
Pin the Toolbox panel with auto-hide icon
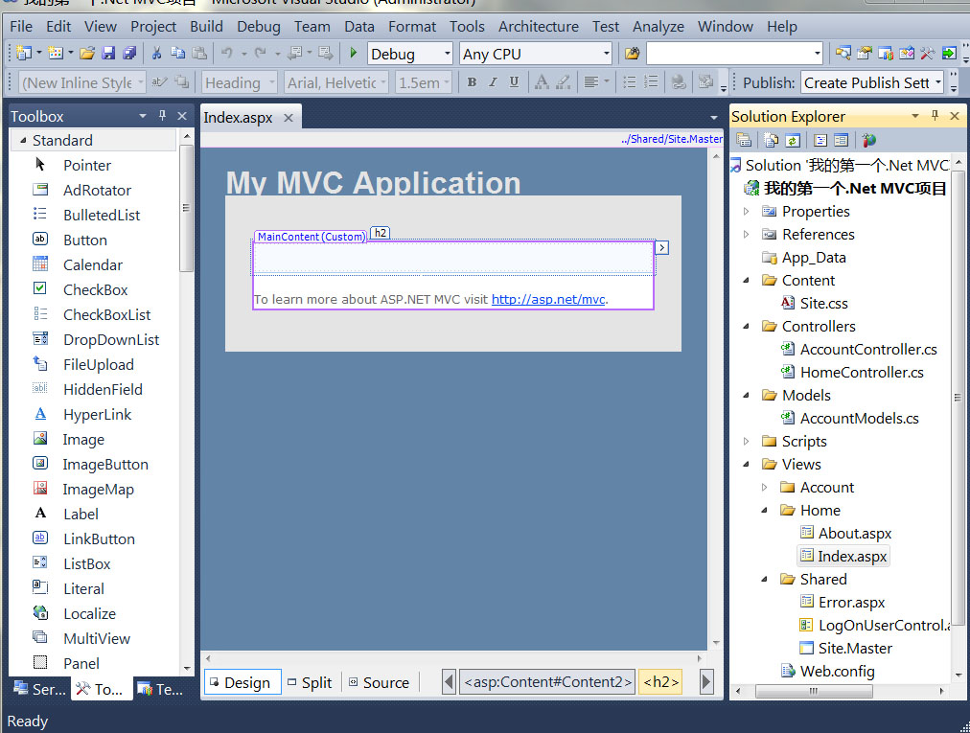(162, 116)
